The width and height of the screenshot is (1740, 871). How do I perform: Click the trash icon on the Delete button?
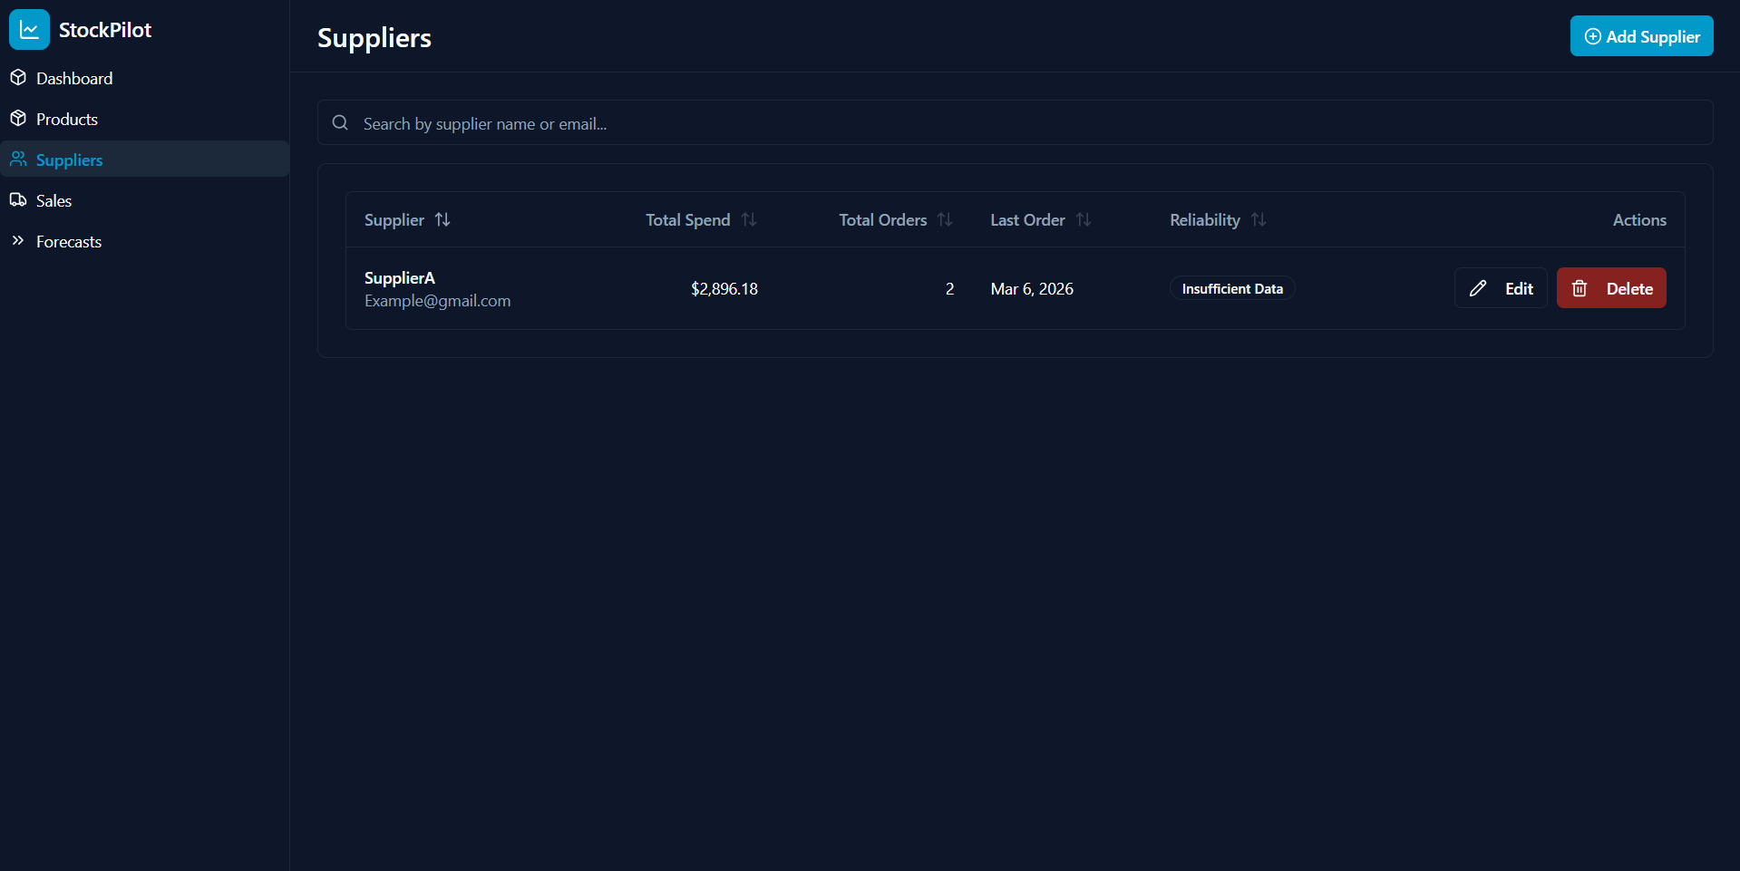(1579, 287)
